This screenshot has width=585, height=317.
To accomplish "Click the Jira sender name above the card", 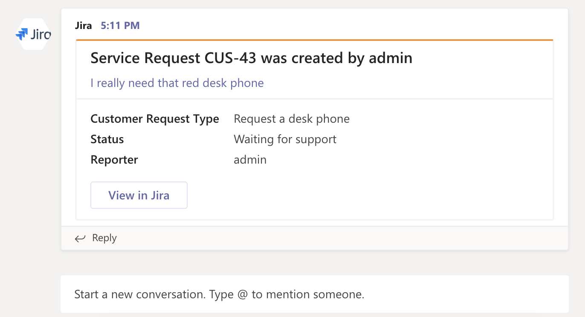I will point(83,26).
